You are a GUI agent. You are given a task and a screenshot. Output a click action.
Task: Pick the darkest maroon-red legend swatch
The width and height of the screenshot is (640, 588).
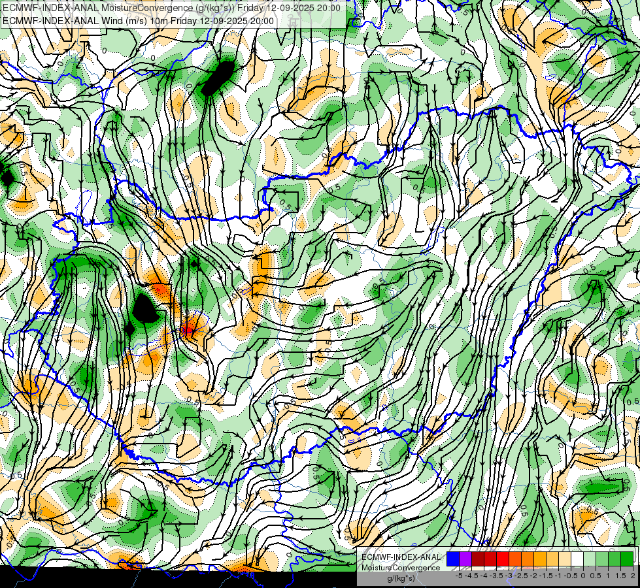(478, 559)
